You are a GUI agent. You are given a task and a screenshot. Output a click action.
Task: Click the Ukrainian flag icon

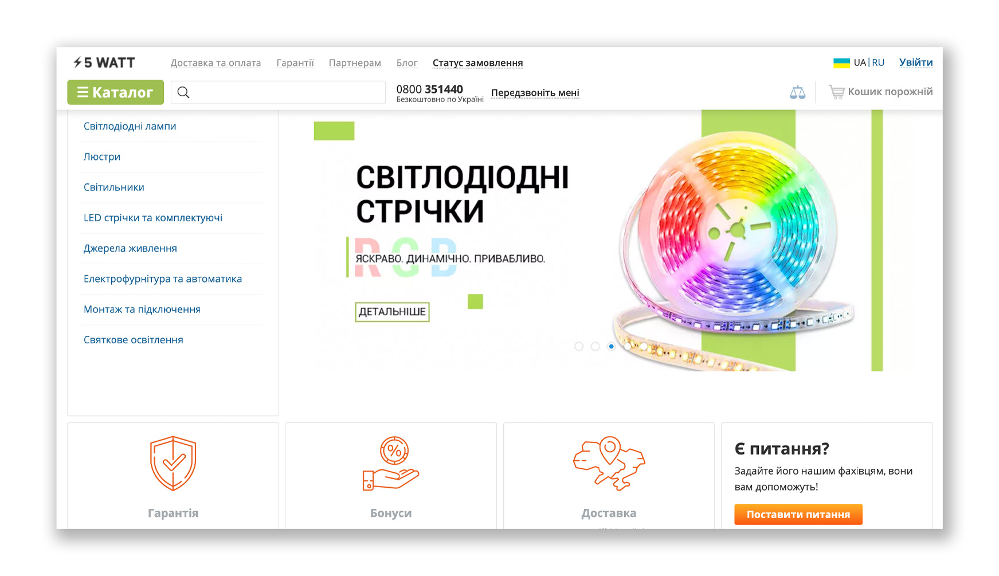841,63
